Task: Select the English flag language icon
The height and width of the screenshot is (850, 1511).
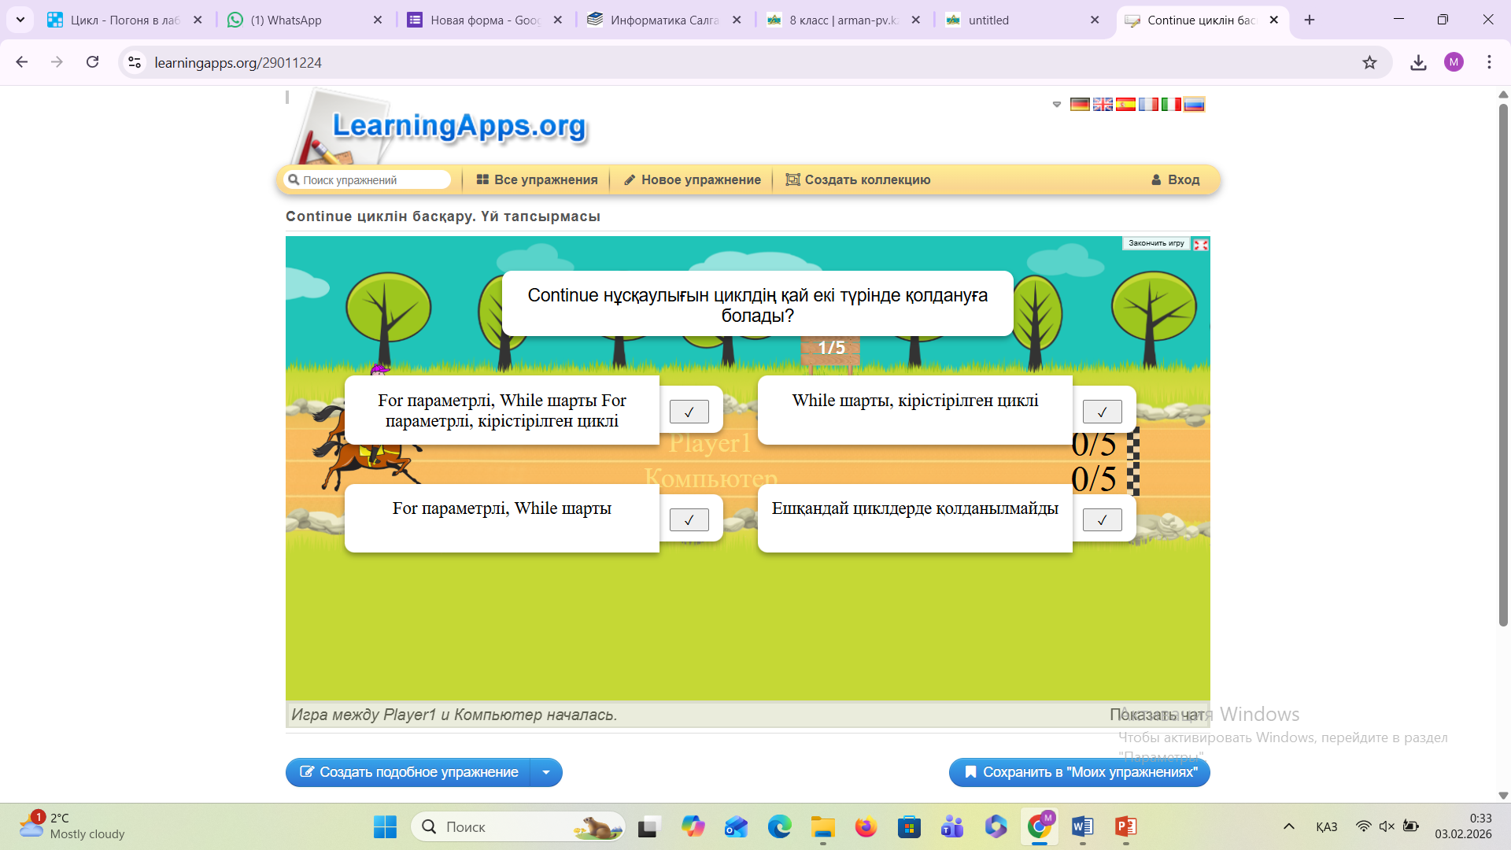Action: click(1103, 105)
